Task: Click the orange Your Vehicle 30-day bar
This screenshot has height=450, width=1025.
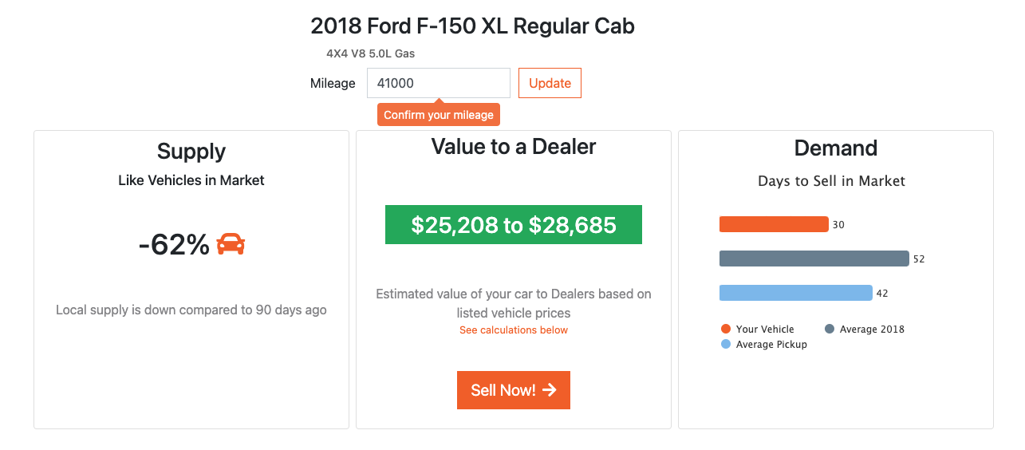Action: [774, 224]
